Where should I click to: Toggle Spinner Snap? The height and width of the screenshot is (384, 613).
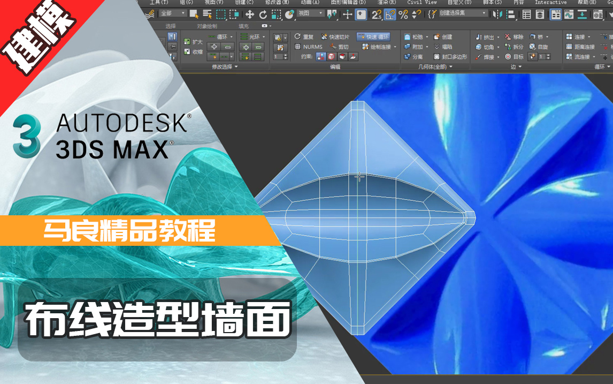point(417,15)
